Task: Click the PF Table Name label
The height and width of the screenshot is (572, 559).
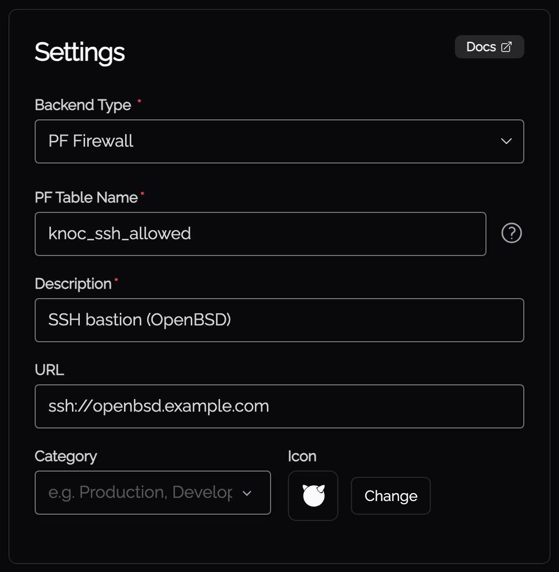Action: click(x=86, y=197)
